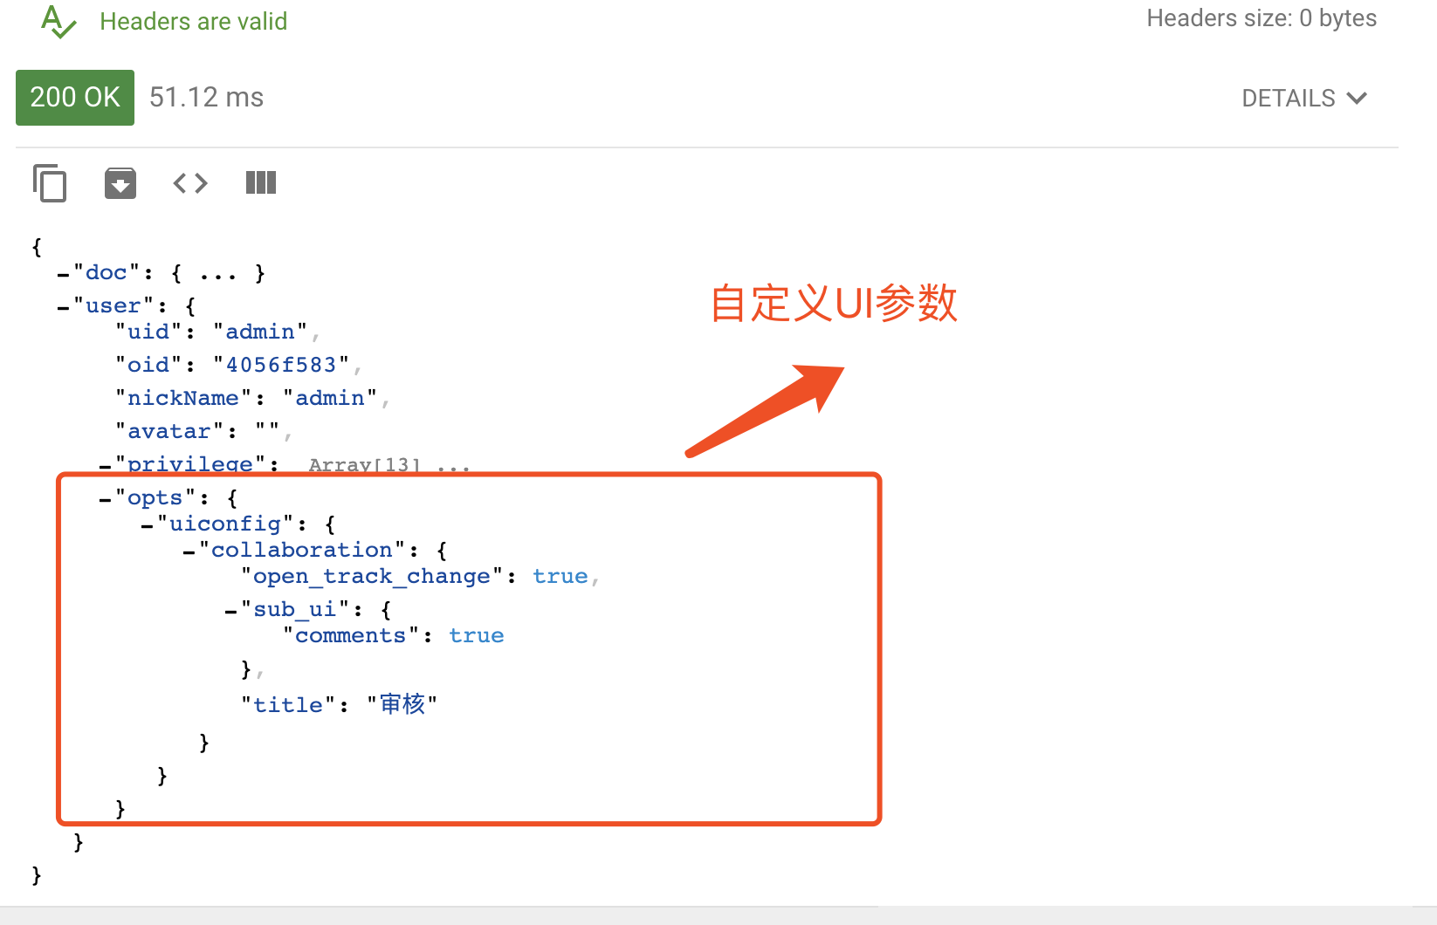This screenshot has width=1437, height=925.
Task: Expand the "privilege" array node
Action: click(x=105, y=467)
